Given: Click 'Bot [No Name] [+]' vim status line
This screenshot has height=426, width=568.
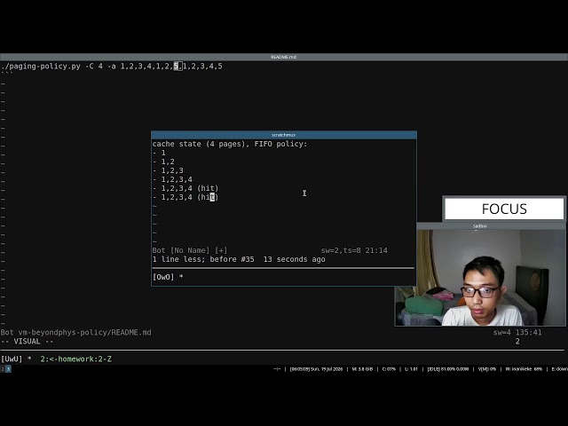Looking at the screenshot, I should coord(190,250).
